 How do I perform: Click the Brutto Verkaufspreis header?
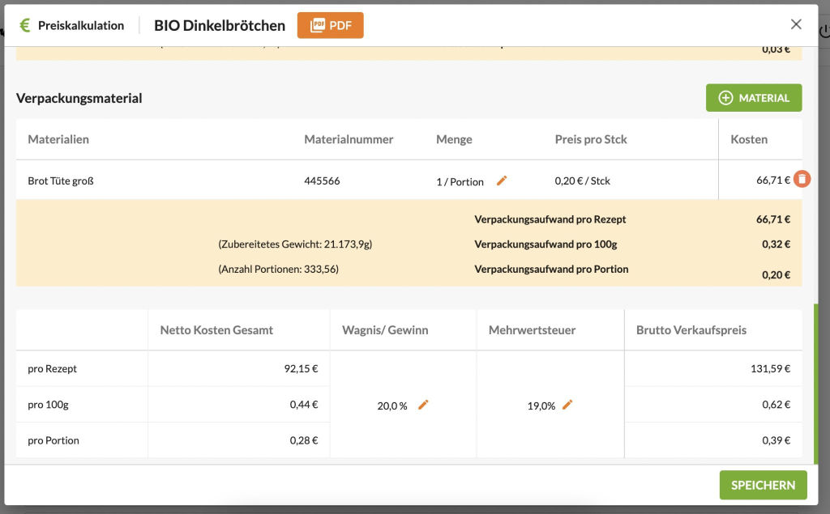pos(691,329)
